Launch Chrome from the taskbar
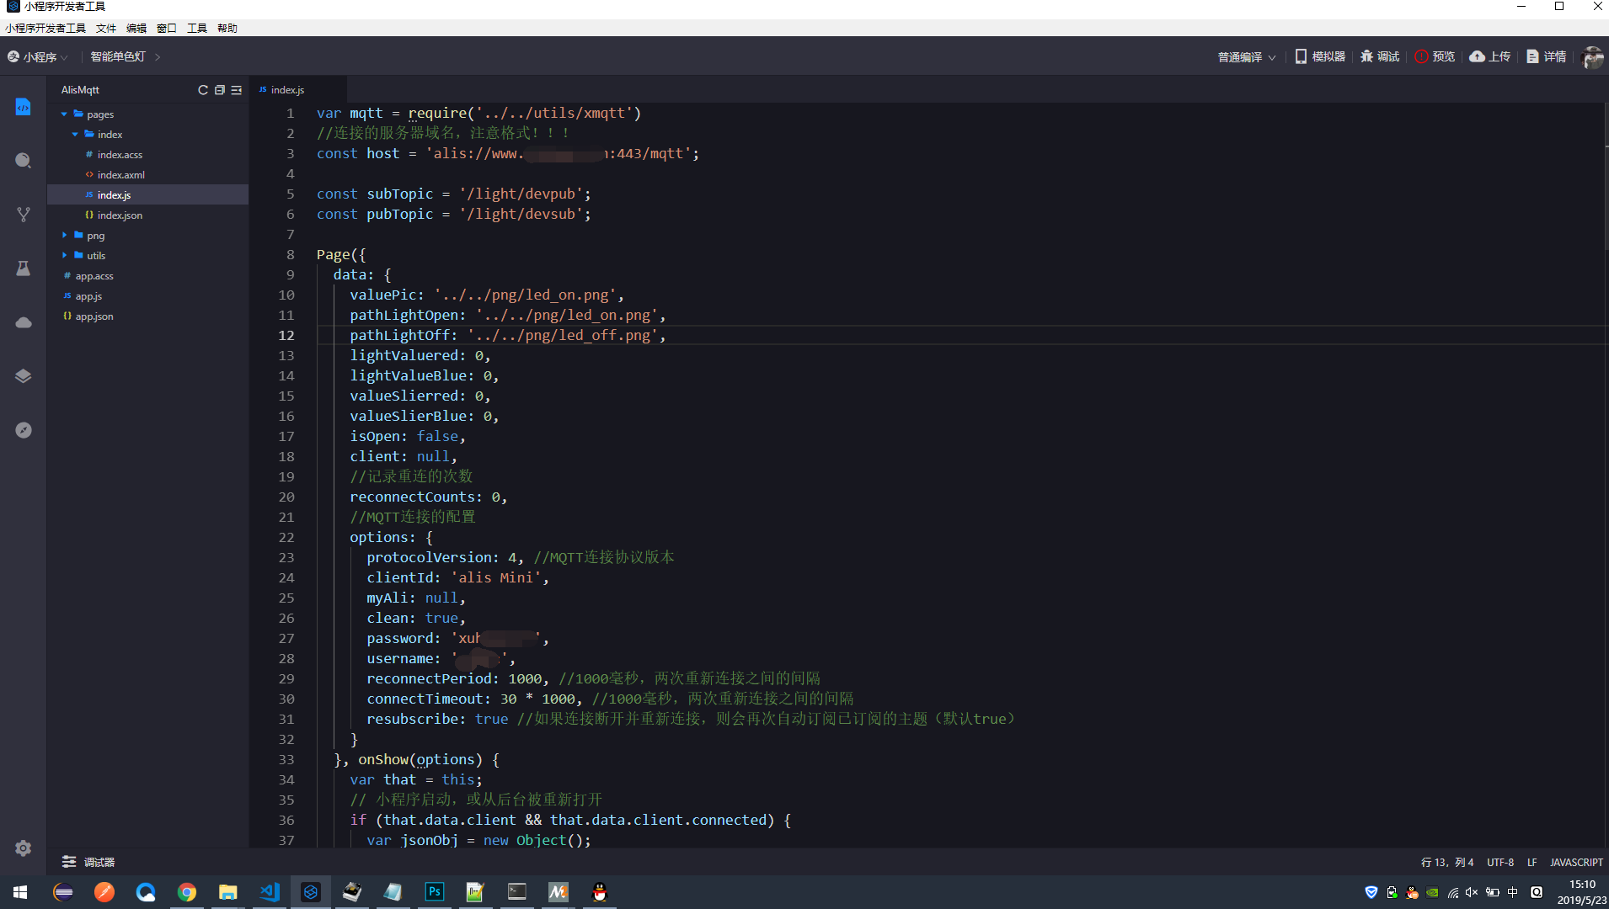The width and height of the screenshot is (1609, 909). coord(187,892)
